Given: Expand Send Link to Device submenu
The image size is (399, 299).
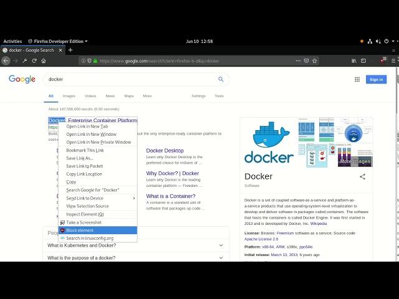Looking at the screenshot, I should click(98, 198).
